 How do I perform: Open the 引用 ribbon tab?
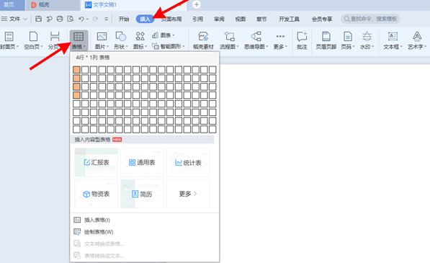[x=197, y=19]
